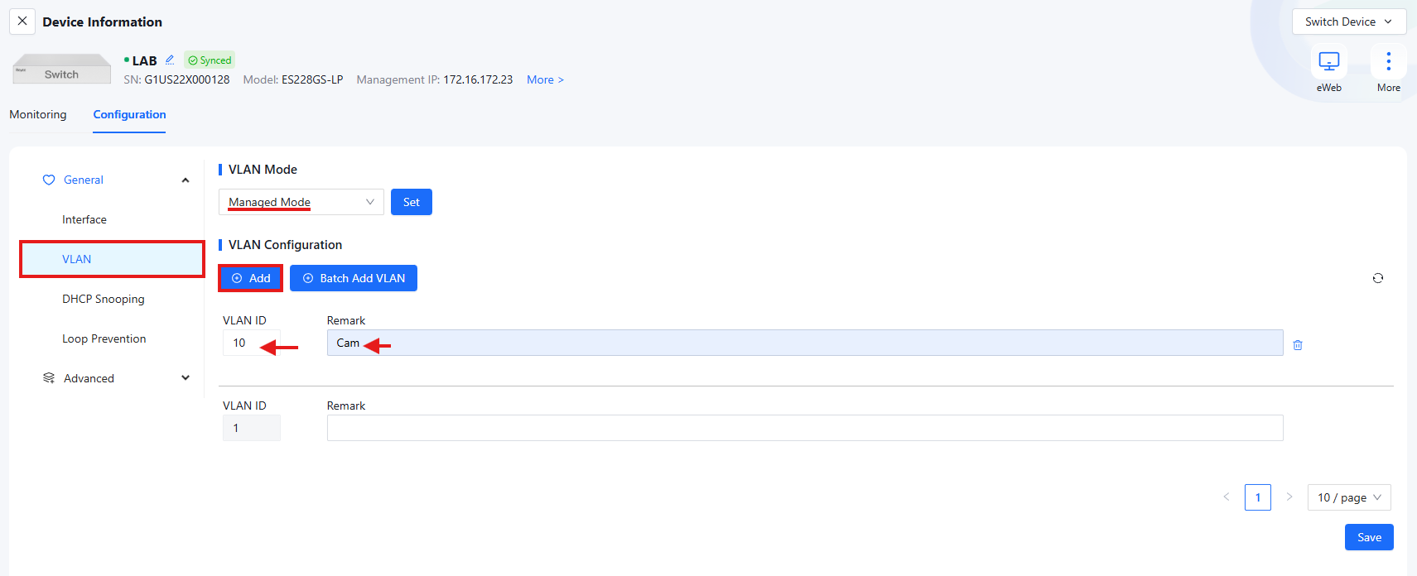Open the eWeb monitor icon

pos(1328,62)
